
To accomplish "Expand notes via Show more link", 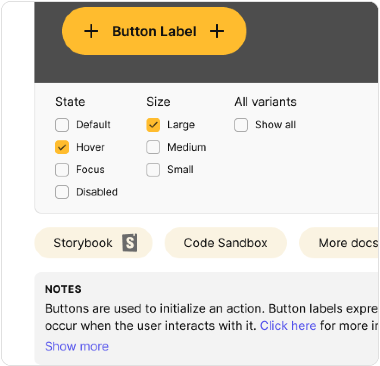I will (x=76, y=346).
